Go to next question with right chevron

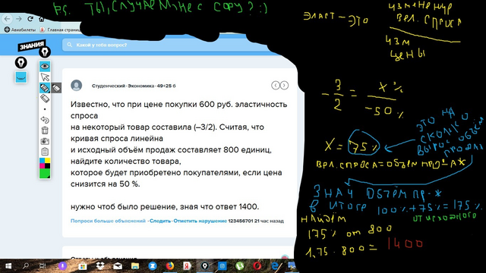pos(284,86)
